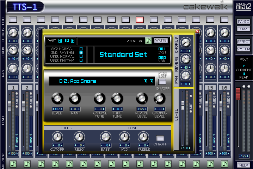Increase the COARSE TUNE value

click(104, 109)
